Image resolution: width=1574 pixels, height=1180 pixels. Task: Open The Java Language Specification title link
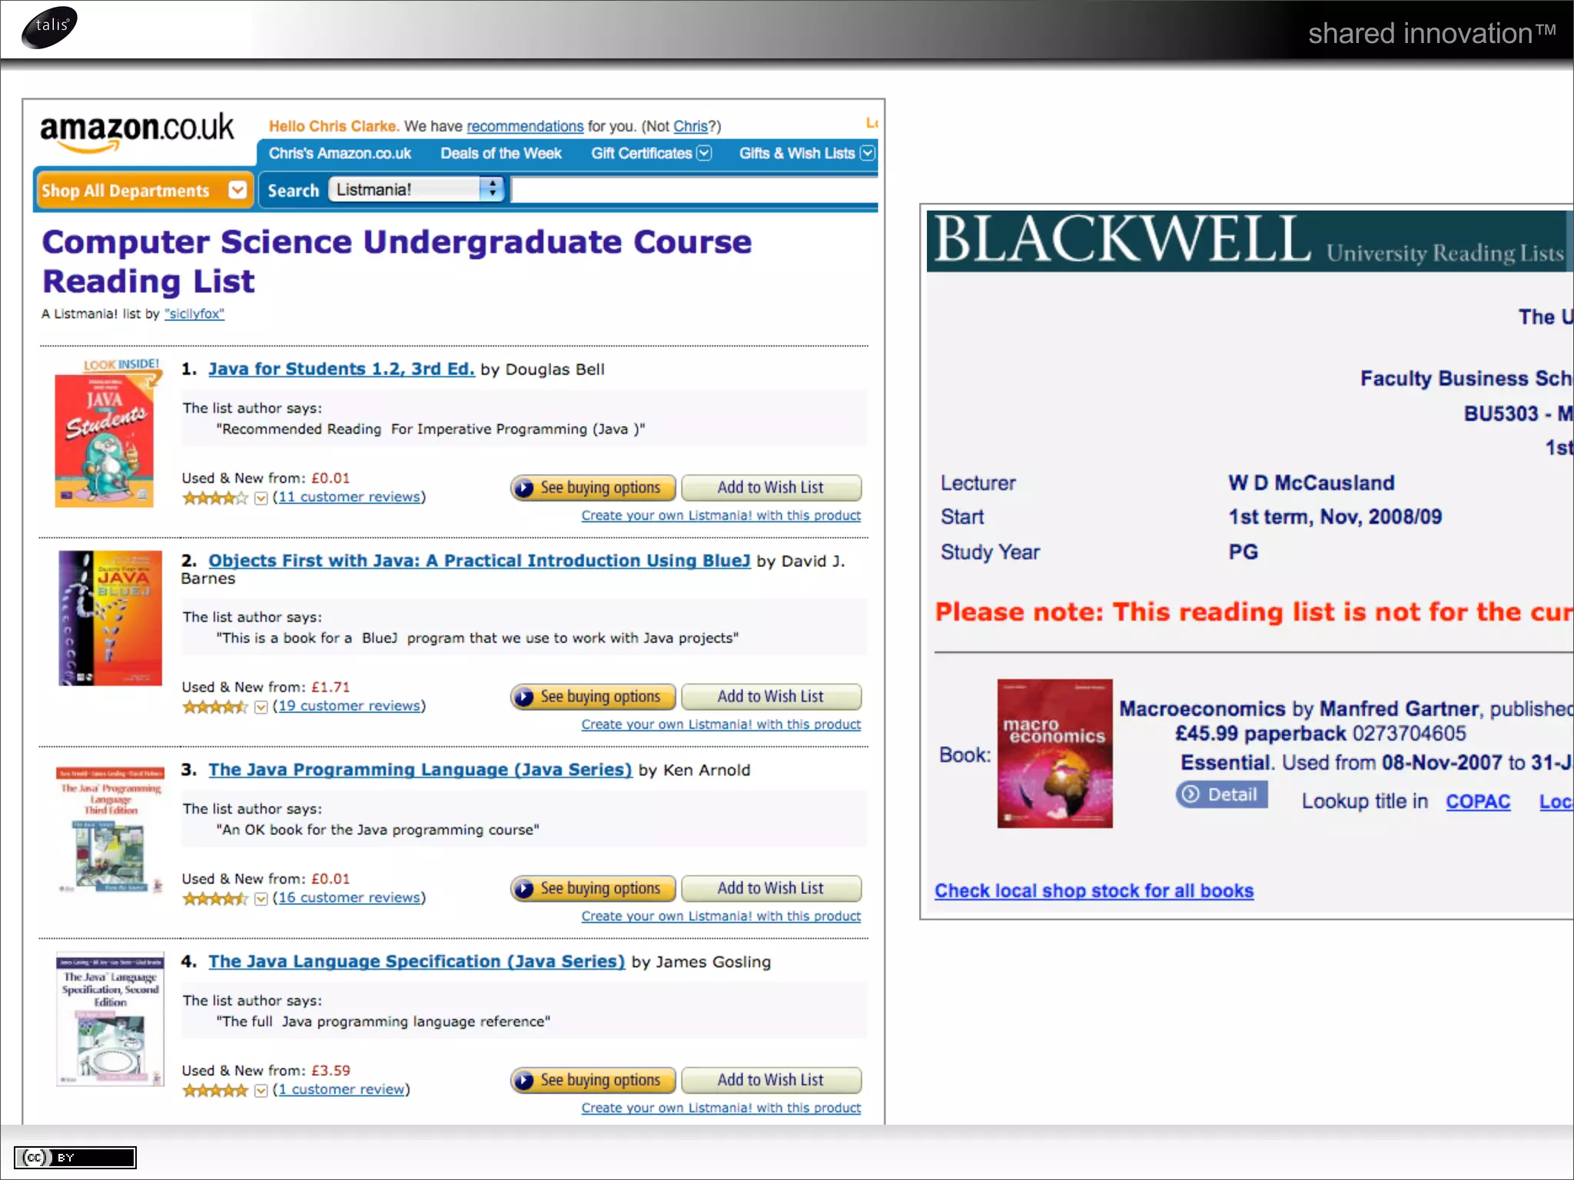click(x=417, y=962)
